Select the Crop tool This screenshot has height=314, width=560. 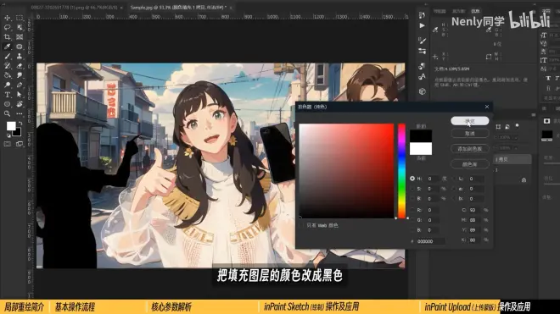7,36
